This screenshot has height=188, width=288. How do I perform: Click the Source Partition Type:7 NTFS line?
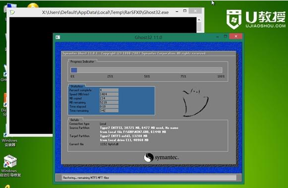[139, 128]
